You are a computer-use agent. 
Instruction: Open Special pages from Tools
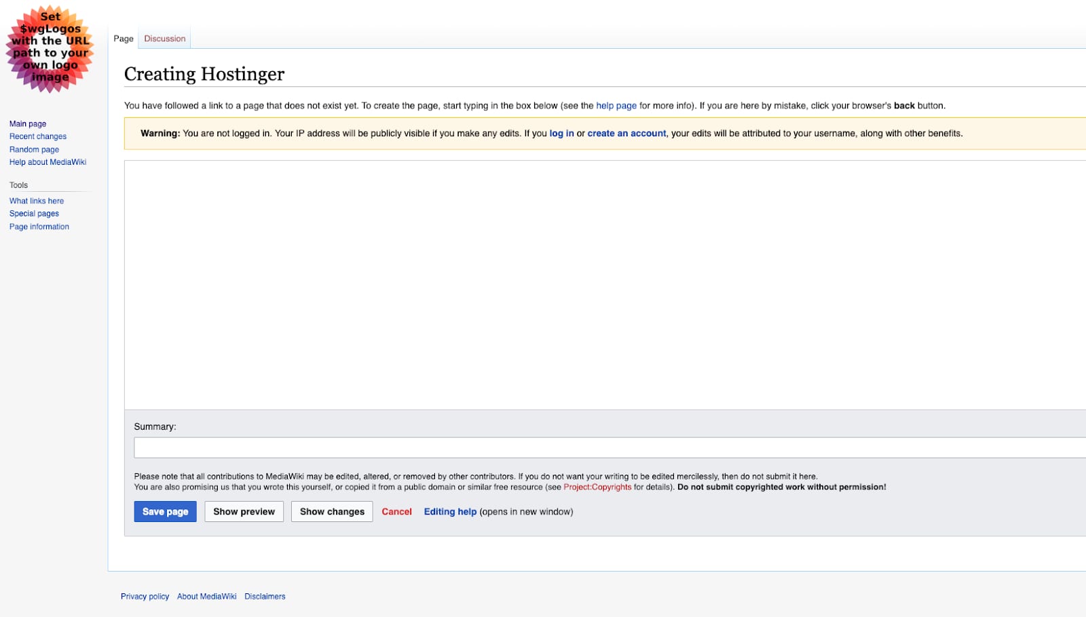click(x=34, y=213)
